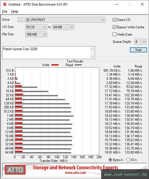This screenshot has height=179, width=149.
Task: Open the Queue Depth dropdown
Action: point(140,42)
